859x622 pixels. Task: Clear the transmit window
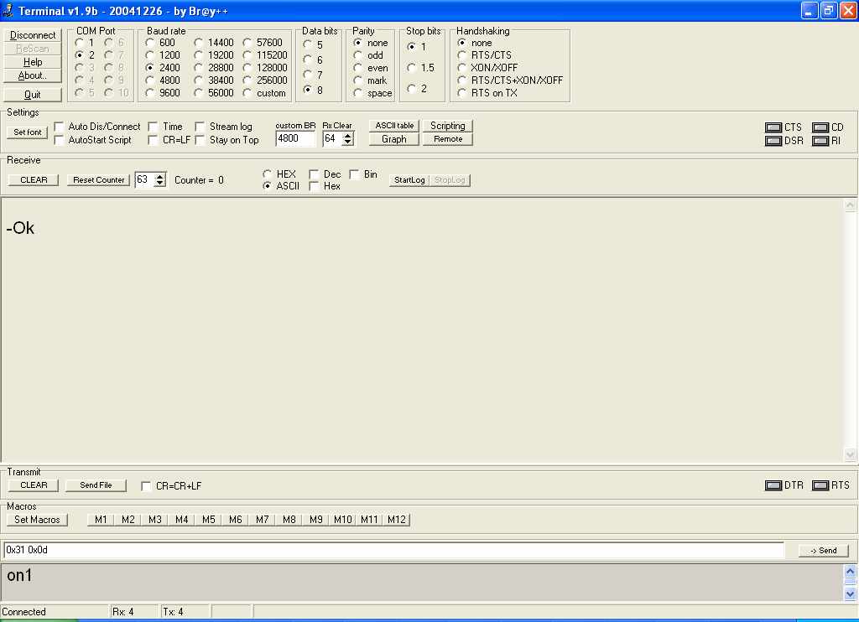pyautogui.click(x=34, y=485)
